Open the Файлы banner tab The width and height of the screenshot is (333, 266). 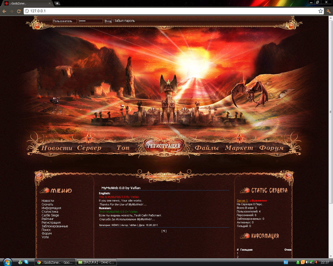tap(207, 148)
